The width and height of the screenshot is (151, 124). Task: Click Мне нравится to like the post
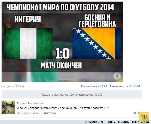pyautogui.click(x=119, y=86)
